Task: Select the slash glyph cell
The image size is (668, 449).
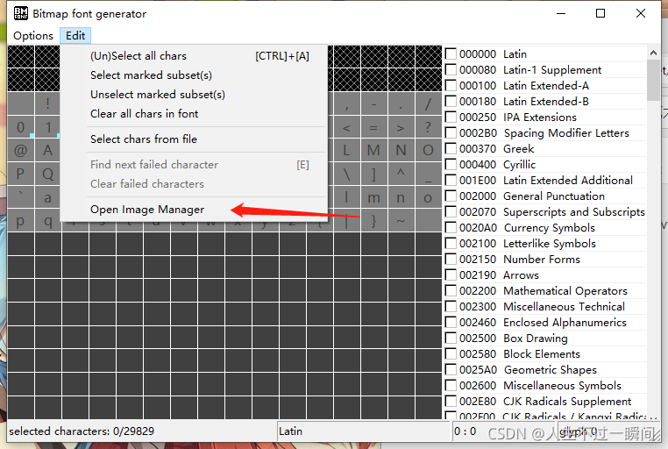Action: pyautogui.click(x=428, y=103)
